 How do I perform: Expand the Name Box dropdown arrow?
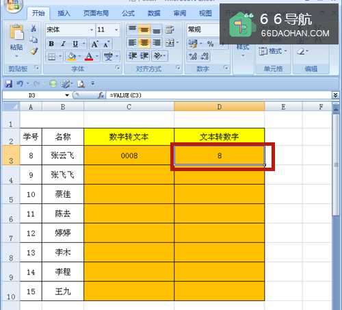point(67,95)
